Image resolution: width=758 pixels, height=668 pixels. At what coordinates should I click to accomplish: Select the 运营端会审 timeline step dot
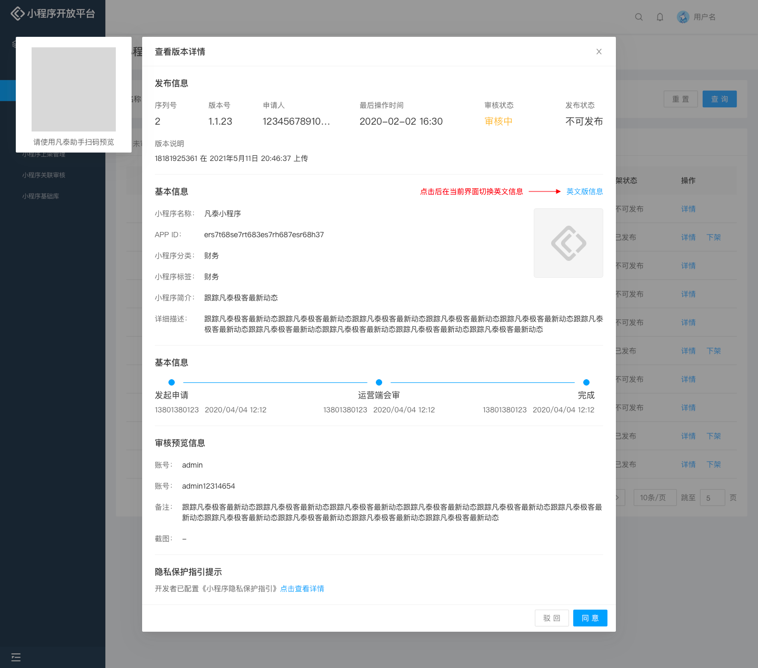point(379,382)
